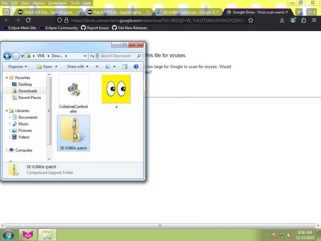Screen dimensions: 321x241
Task: Open the Help menu
Action: click(87, 3)
